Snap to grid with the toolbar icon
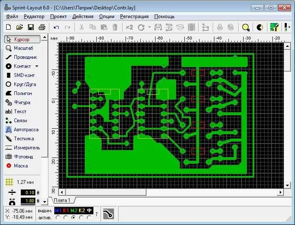This screenshot has width=295, height=225. click(x=180, y=27)
